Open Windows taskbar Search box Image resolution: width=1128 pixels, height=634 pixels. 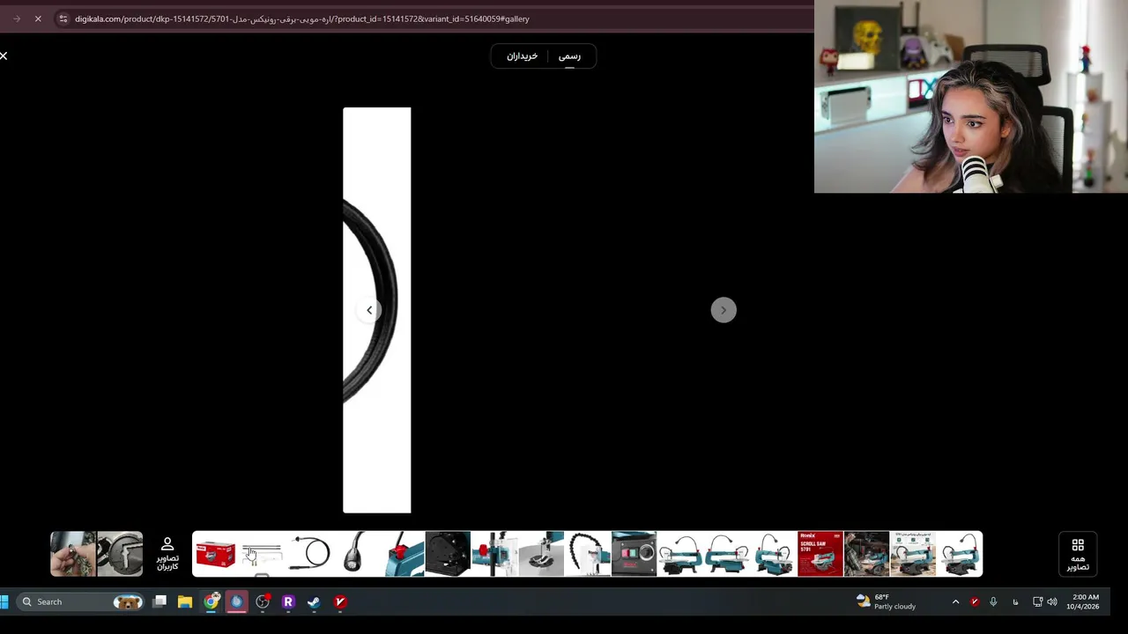pyautogui.click(x=81, y=601)
